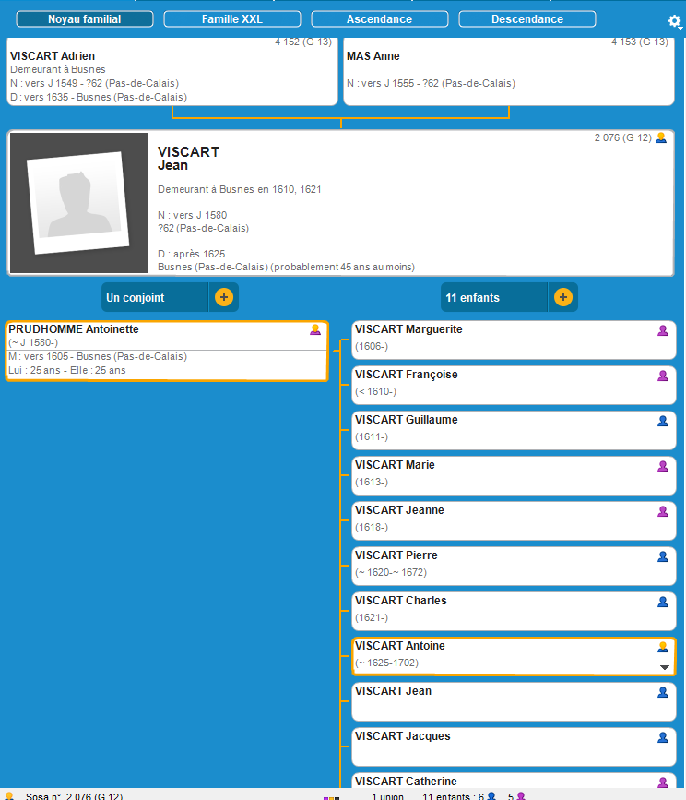Click the plus icon next to Un conjoint

(x=224, y=297)
